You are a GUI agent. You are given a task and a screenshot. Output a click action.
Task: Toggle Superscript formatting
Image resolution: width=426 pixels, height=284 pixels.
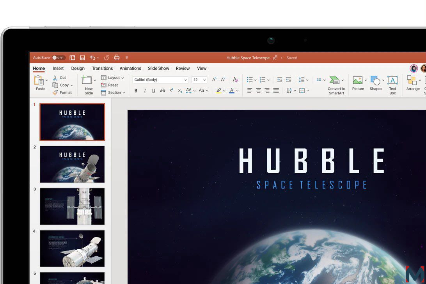pyautogui.click(x=171, y=90)
